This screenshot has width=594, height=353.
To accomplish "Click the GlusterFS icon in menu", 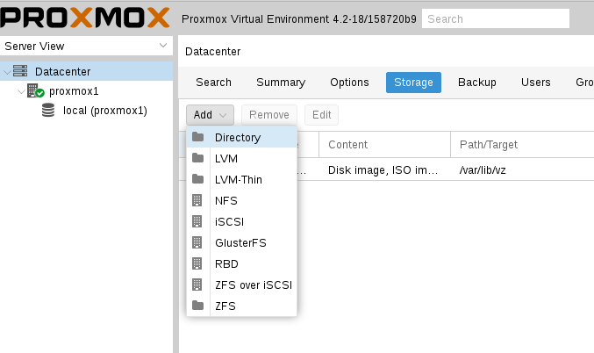I will click(x=198, y=243).
